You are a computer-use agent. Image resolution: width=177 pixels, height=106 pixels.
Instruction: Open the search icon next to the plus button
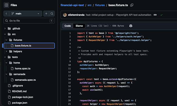pyautogui.click(x=52, y=14)
